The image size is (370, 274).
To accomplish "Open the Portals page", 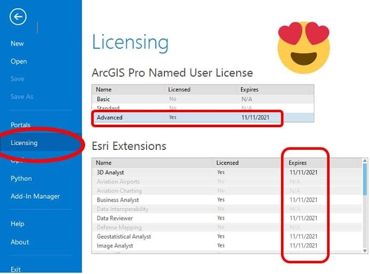I will 20,125.
